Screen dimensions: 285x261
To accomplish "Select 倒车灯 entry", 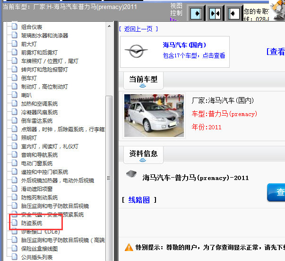I will click(x=29, y=78).
